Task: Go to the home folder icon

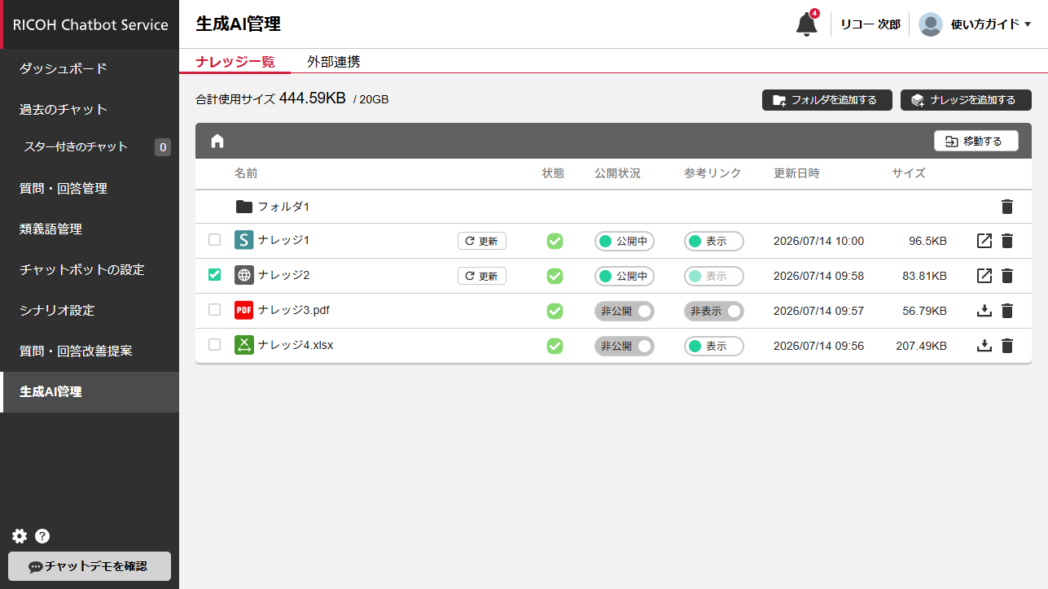Action: pos(217,142)
